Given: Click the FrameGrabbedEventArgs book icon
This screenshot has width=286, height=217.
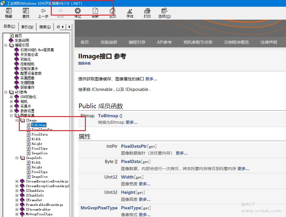Looking at the screenshot, I should pyautogui.click(x=22, y=205).
